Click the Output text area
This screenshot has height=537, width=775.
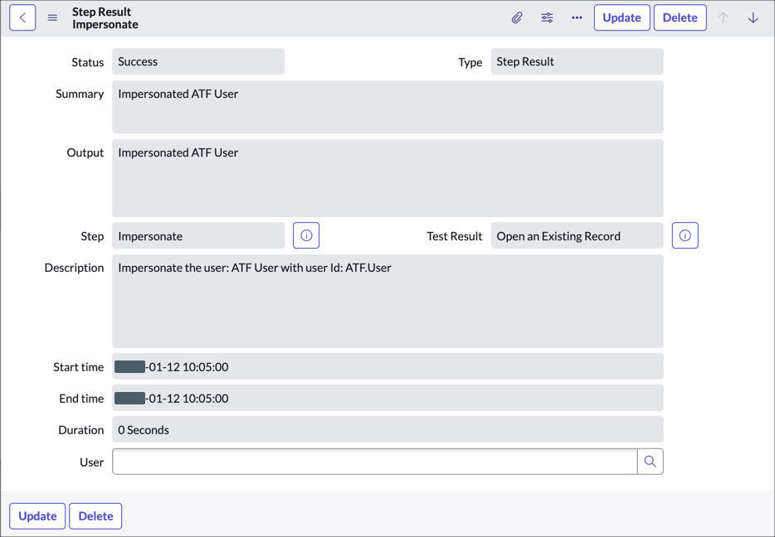coord(387,177)
